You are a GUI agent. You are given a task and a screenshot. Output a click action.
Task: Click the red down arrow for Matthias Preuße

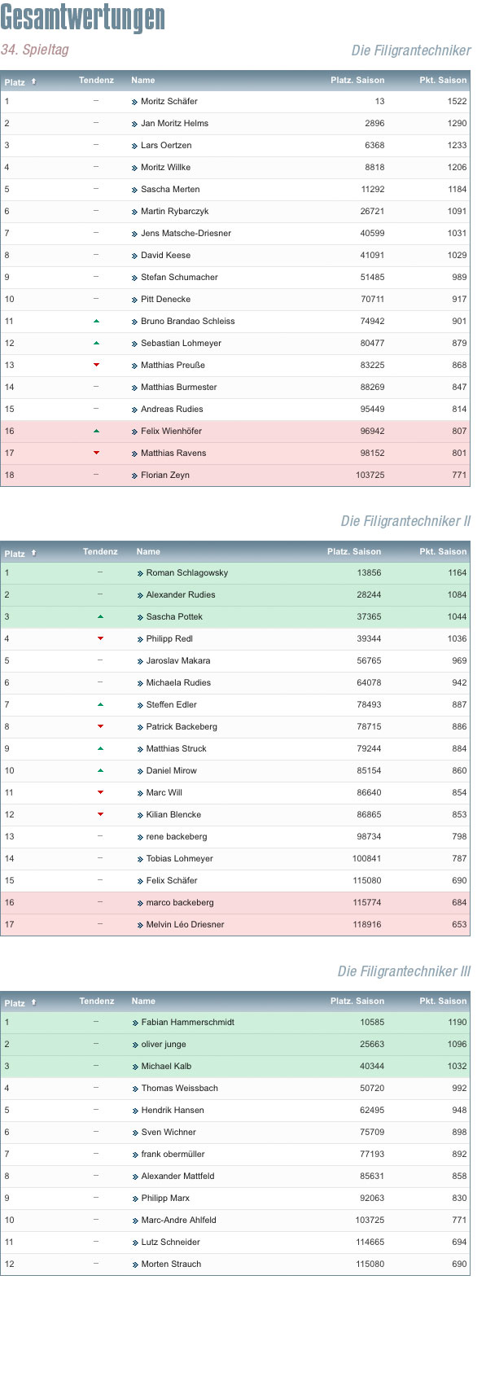[96, 366]
